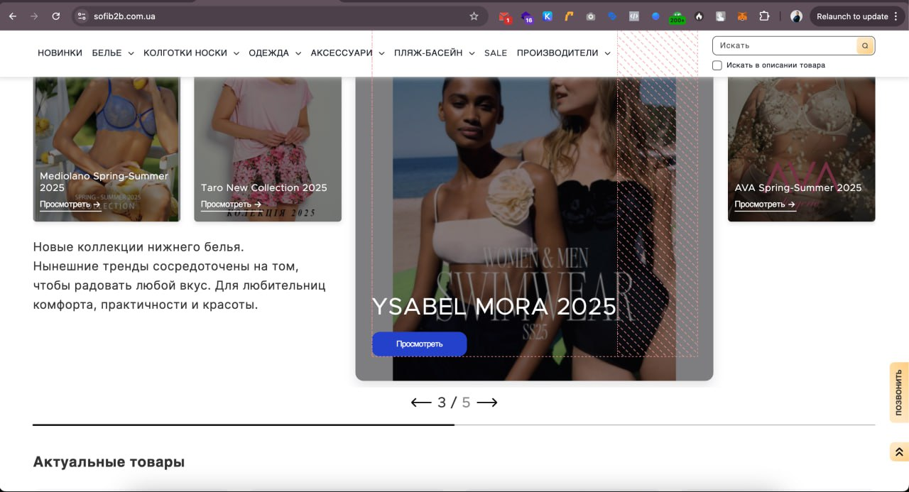Click the ПОЗВОНИТЬ side tab

coord(899,393)
